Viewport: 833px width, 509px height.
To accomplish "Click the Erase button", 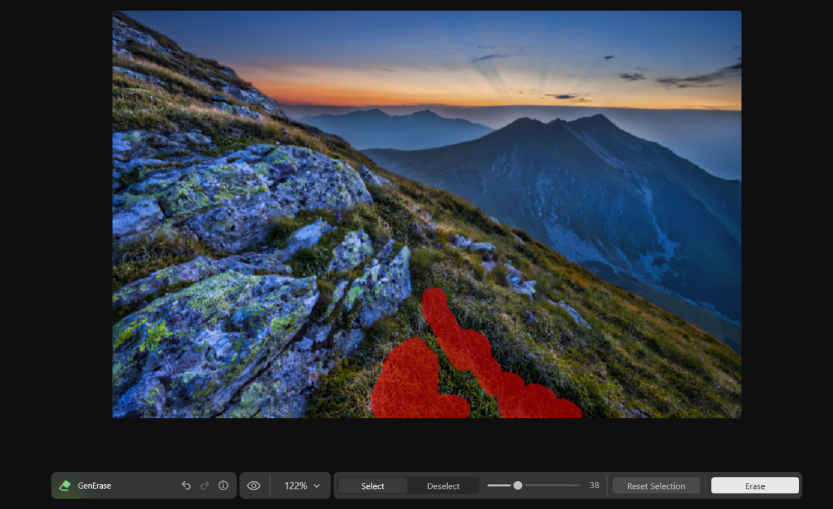I will [755, 486].
